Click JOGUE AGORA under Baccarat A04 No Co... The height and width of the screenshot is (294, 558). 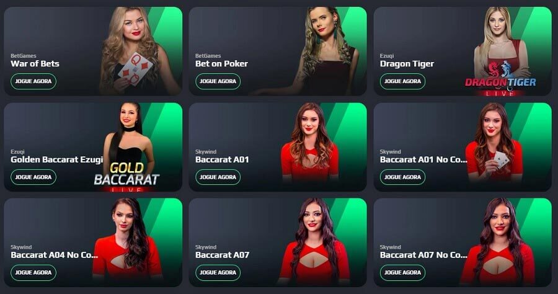tap(33, 272)
